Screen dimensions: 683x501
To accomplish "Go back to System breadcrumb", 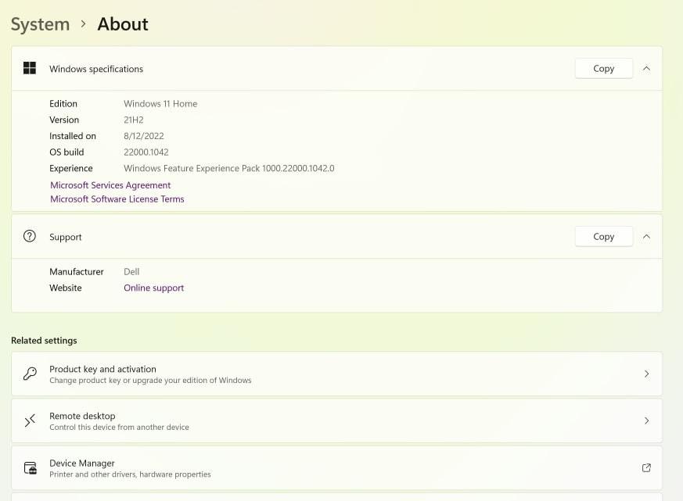I will coord(40,24).
